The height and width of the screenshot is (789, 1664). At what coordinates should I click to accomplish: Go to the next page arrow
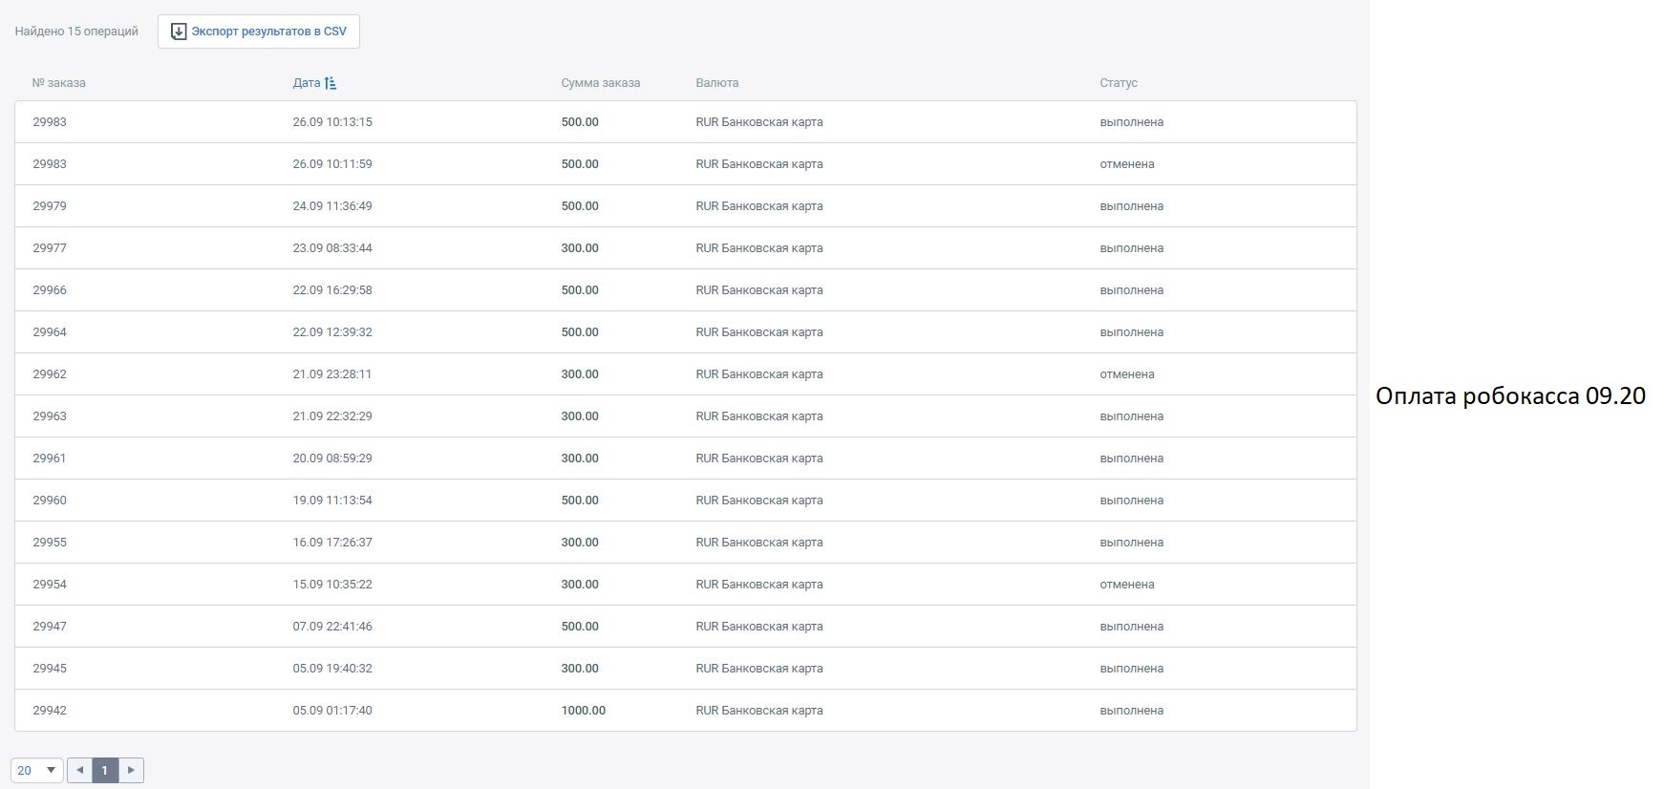(x=131, y=770)
